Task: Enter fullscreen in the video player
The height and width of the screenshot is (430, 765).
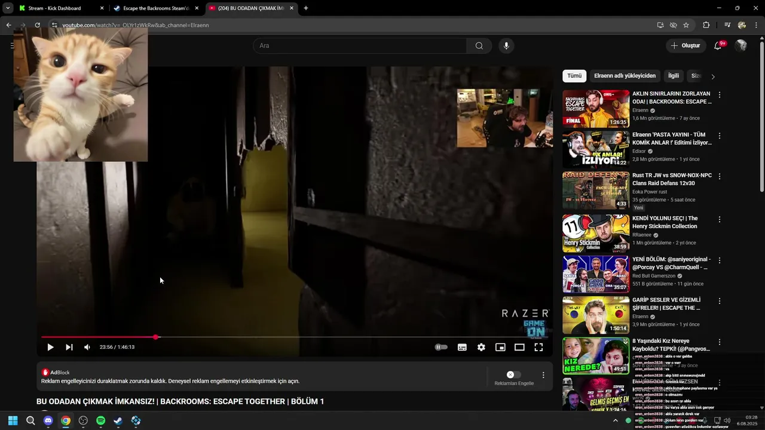Action: (x=538, y=347)
